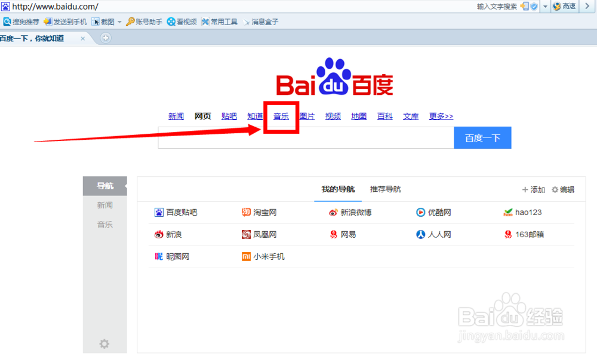Open 新浪微博 shortcut
The image size is (597, 356).
(x=350, y=213)
